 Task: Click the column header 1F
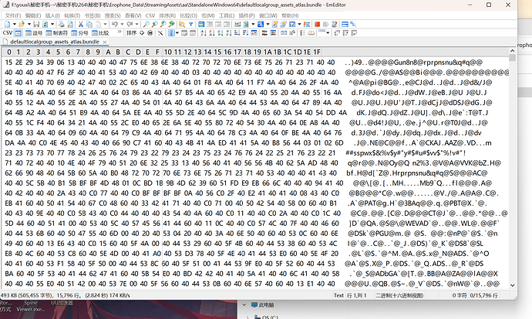click(317, 52)
